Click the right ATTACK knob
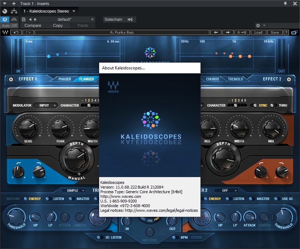This screenshot has height=249, width=300. coord(249,217)
